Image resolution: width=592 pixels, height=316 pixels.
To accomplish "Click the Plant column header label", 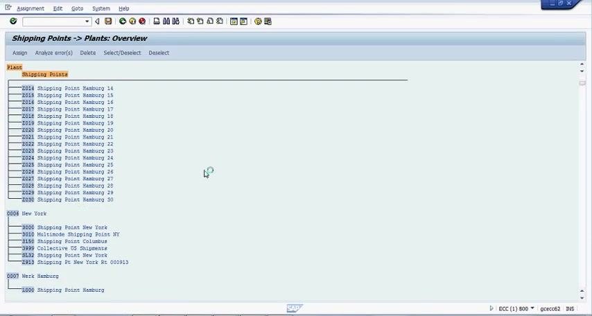I will [x=15, y=67].
